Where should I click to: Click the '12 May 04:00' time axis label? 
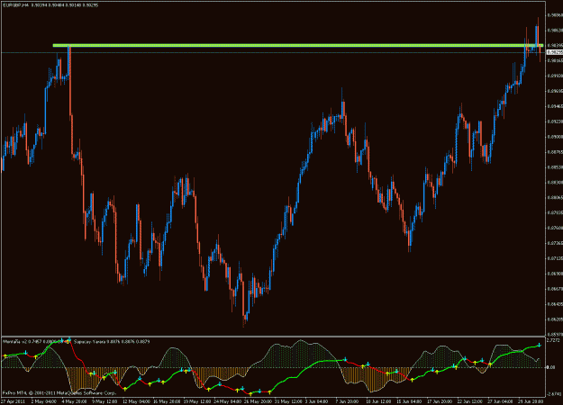pos(136,401)
